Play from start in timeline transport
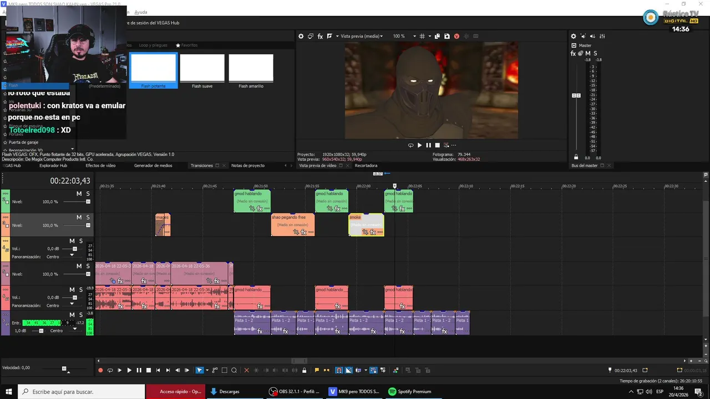 pos(119,370)
